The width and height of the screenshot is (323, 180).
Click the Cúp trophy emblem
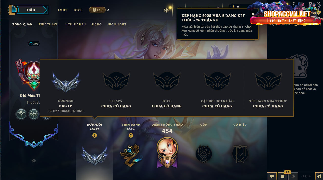[204, 154]
